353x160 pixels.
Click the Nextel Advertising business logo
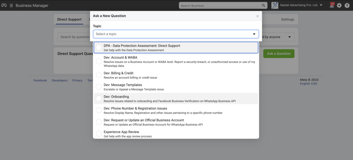click(x=275, y=5)
